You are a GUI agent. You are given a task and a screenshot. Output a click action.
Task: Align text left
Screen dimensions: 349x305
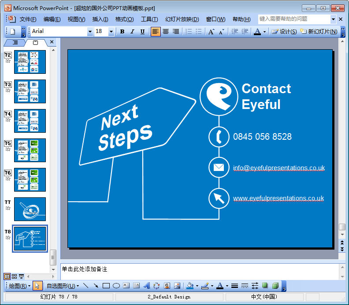point(156,32)
